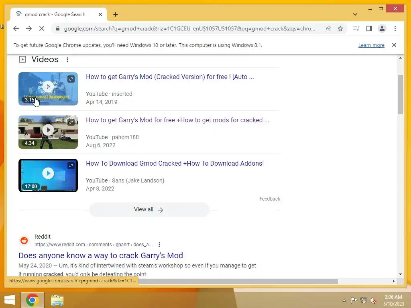The image size is (411, 308).
Task: Open How to get Garry's Mod for free link
Action: 177,120
